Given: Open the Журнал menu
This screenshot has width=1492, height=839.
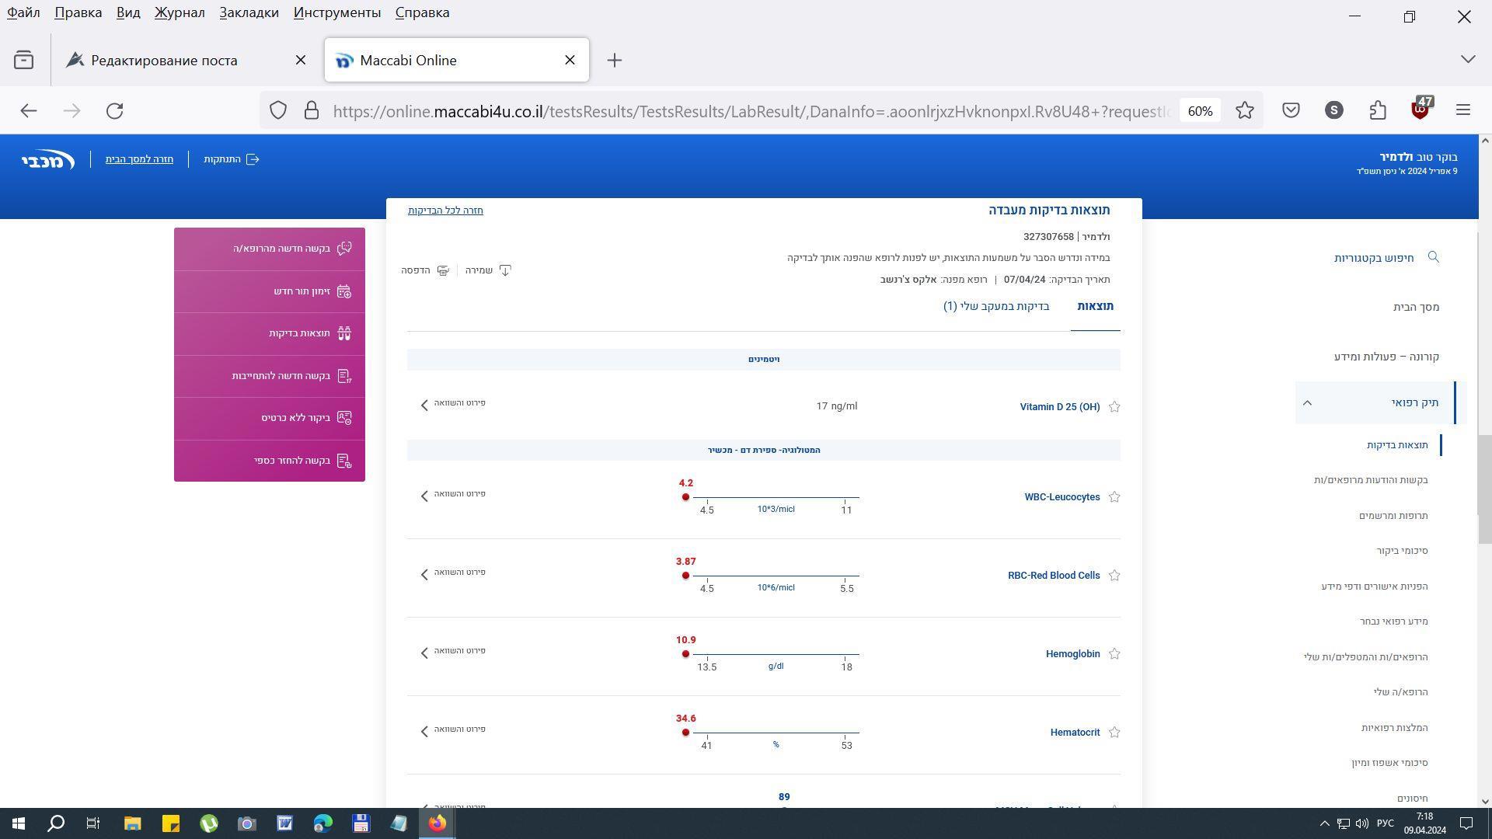Looking at the screenshot, I should pos(180,12).
